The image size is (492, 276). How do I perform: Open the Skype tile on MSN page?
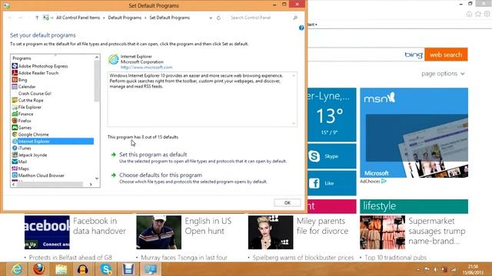[x=331, y=156]
